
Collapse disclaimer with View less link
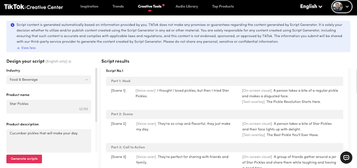click(28, 48)
